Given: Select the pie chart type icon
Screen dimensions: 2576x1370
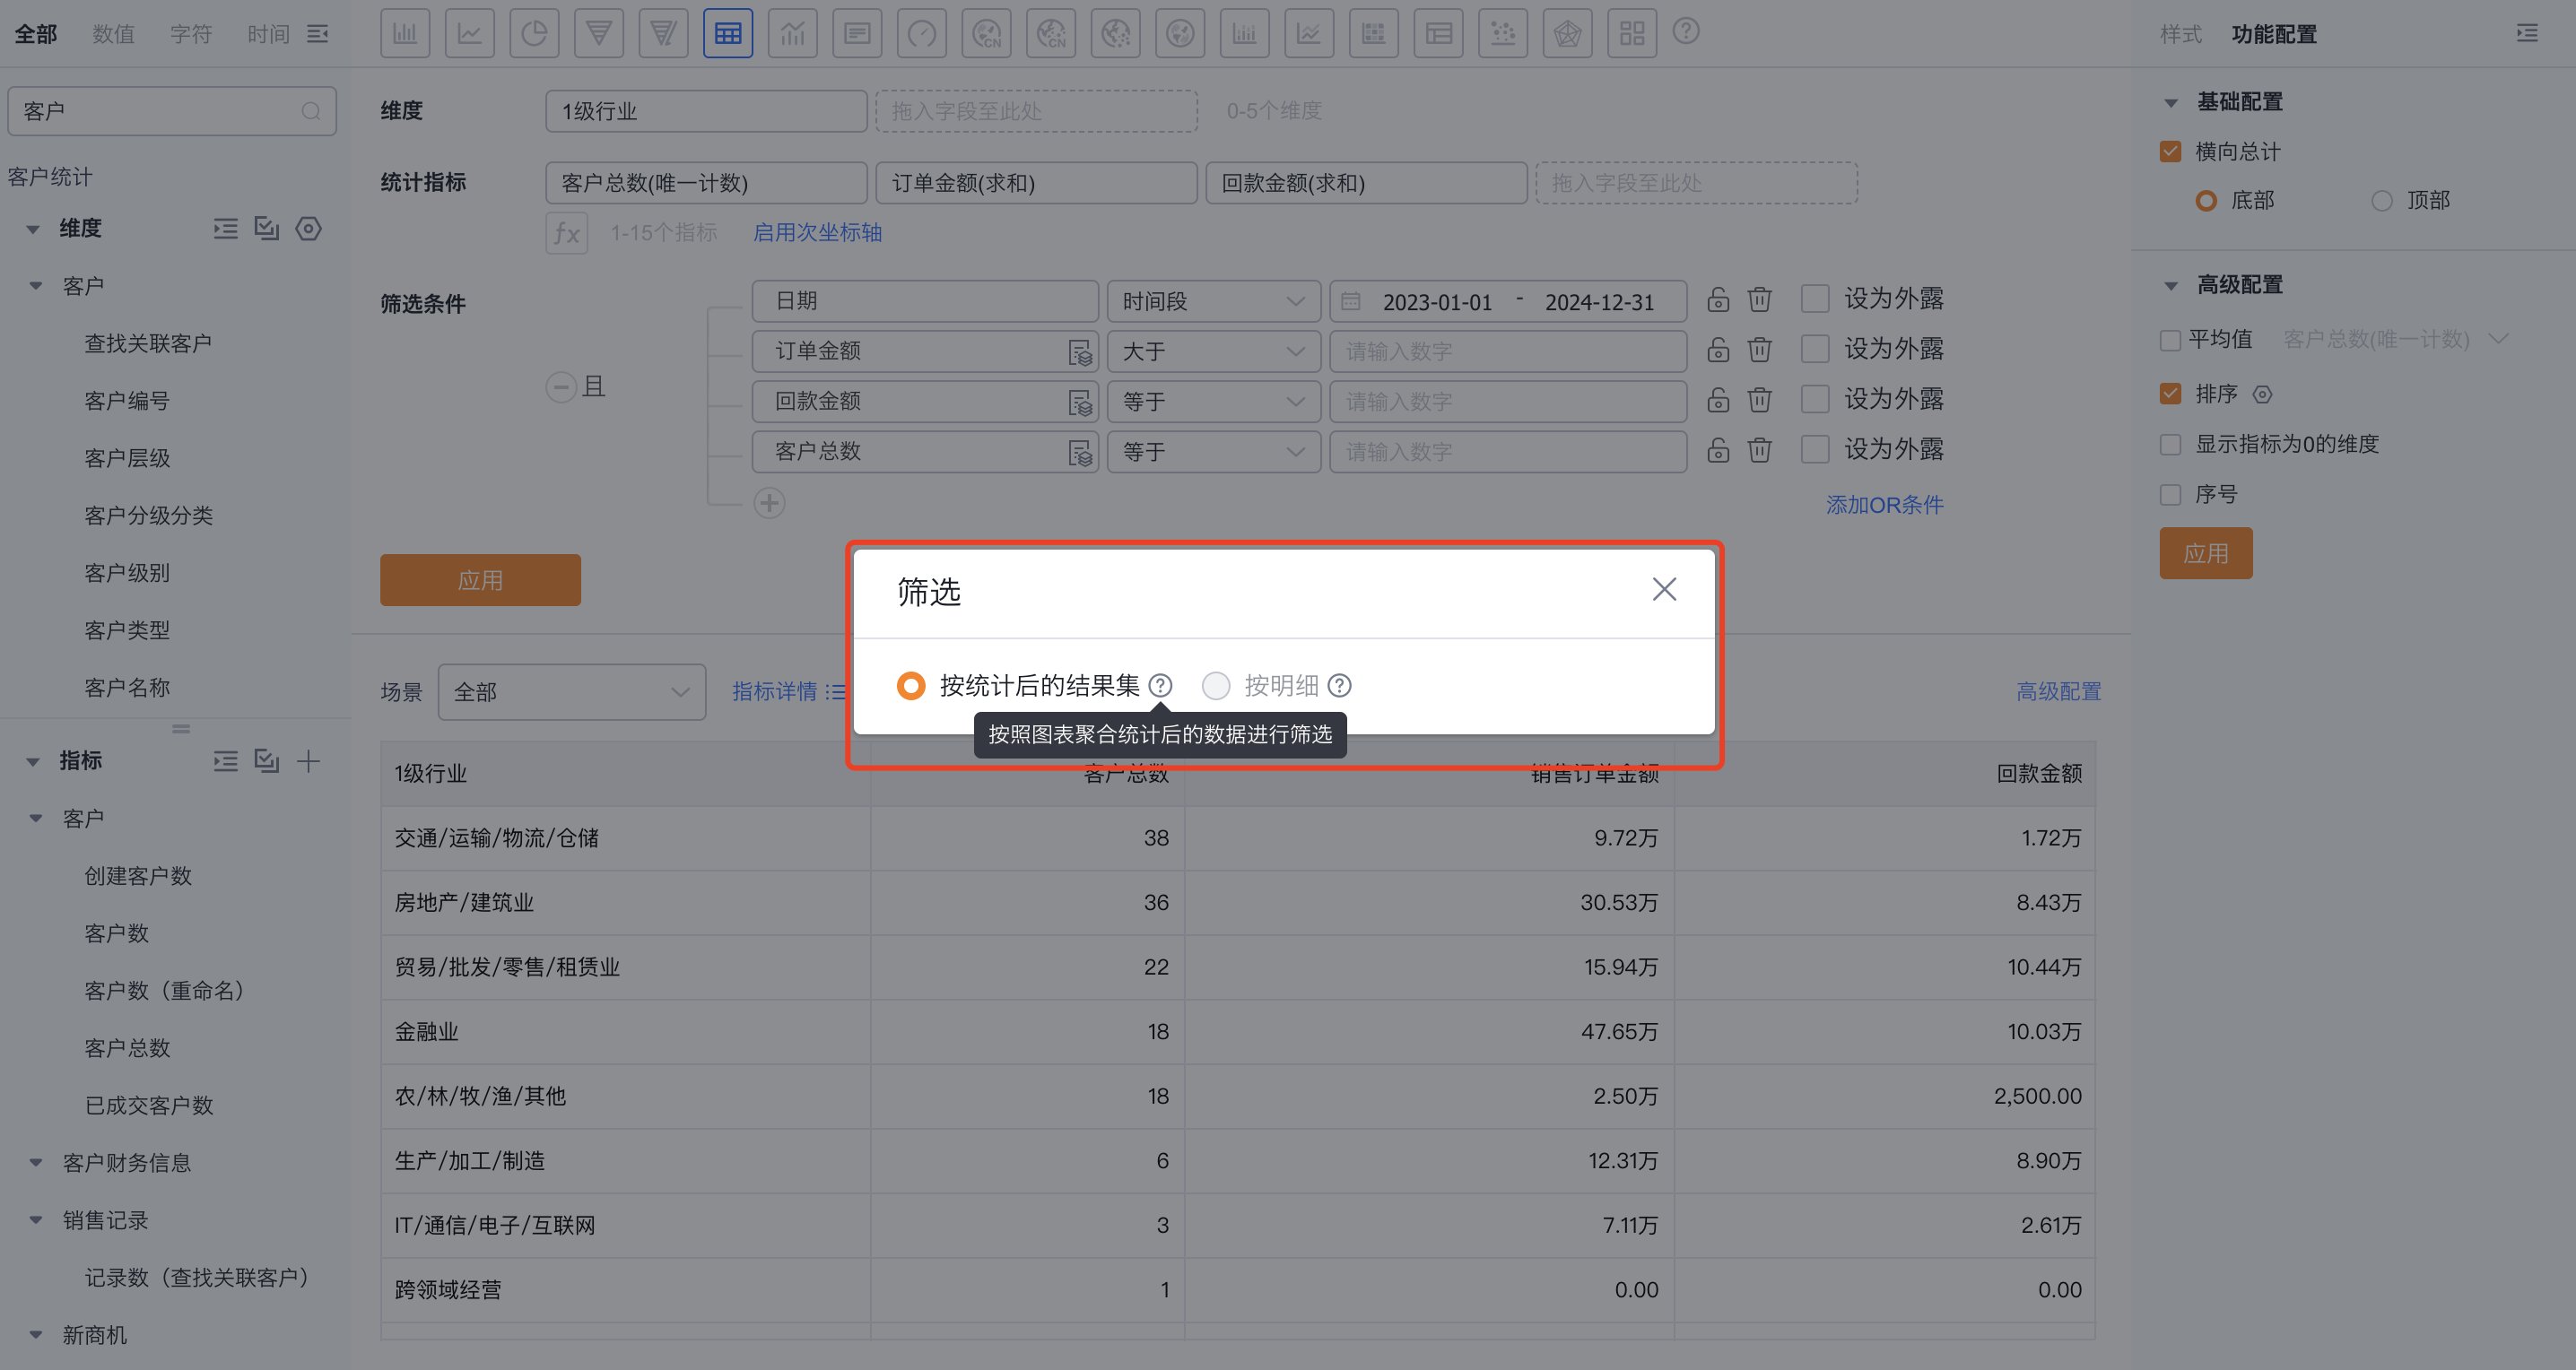Looking at the screenshot, I should 535,33.
